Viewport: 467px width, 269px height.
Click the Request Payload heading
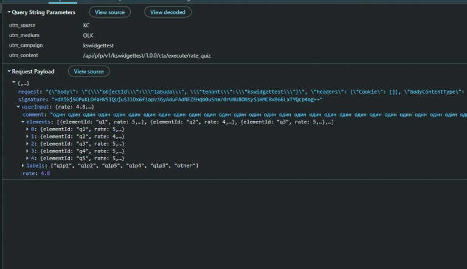[33, 72]
